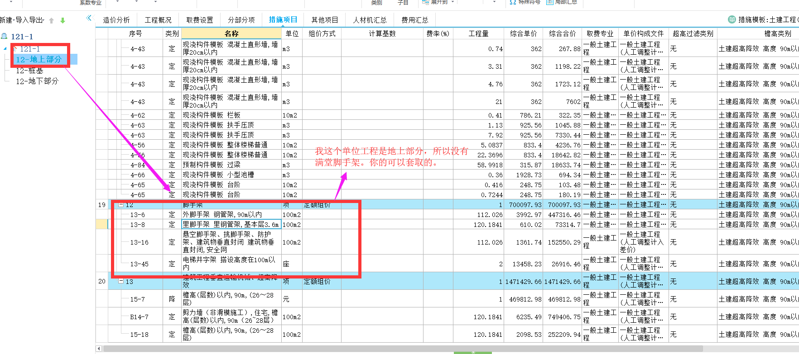Open the 费用汇总 tab
799x354 pixels.
[415, 20]
